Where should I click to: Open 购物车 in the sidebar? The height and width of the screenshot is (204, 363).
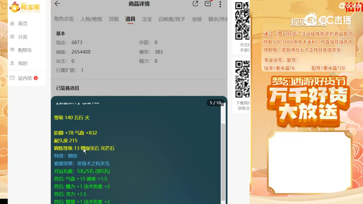coord(25,50)
